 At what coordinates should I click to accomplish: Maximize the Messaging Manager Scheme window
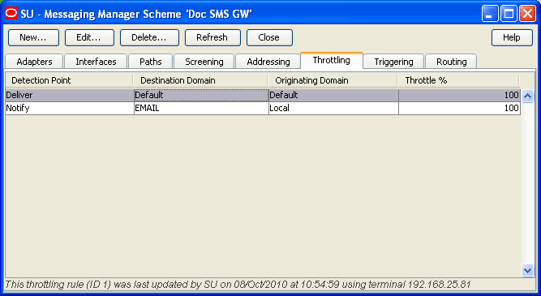[509, 14]
